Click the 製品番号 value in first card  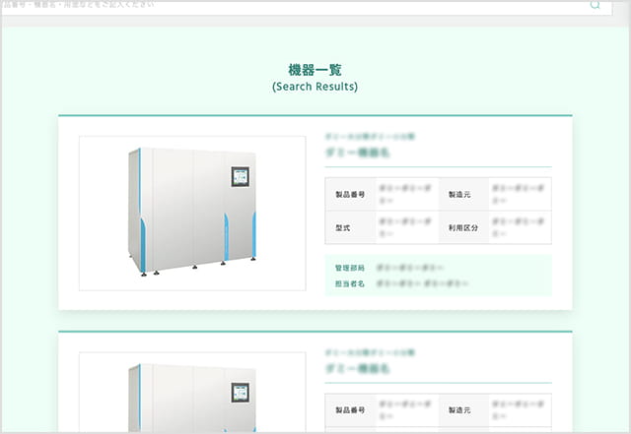click(x=404, y=195)
